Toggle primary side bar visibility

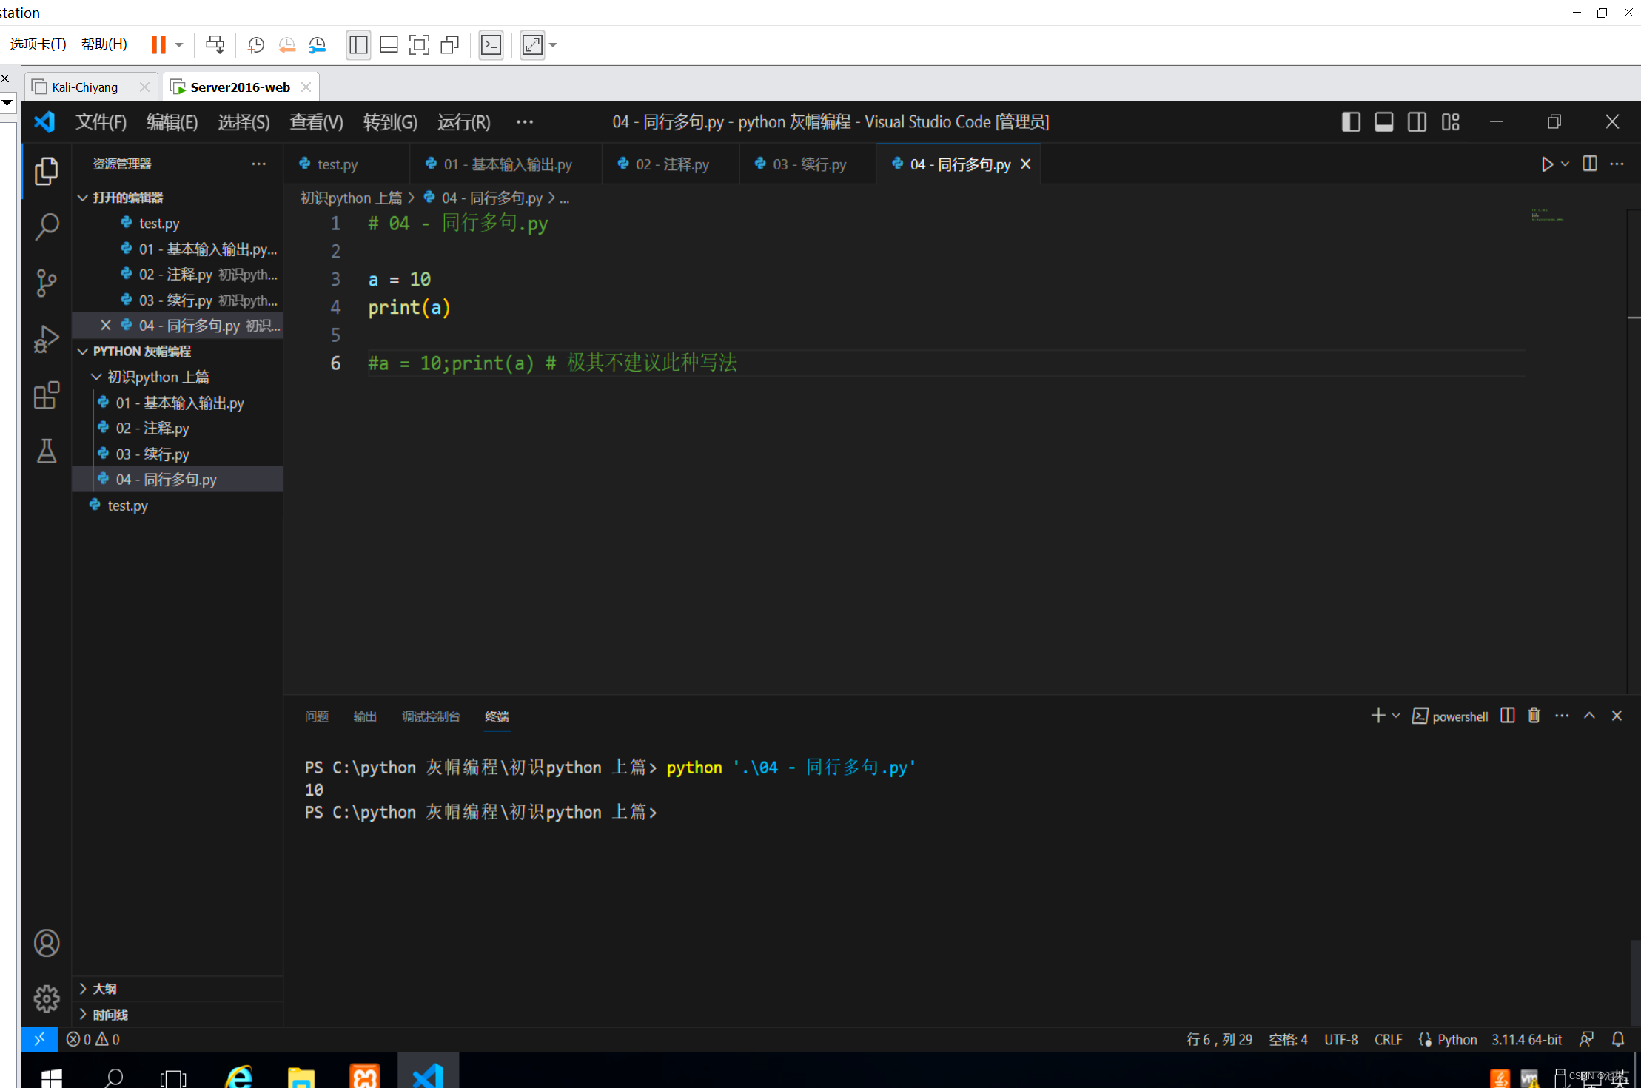[1351, 122]
